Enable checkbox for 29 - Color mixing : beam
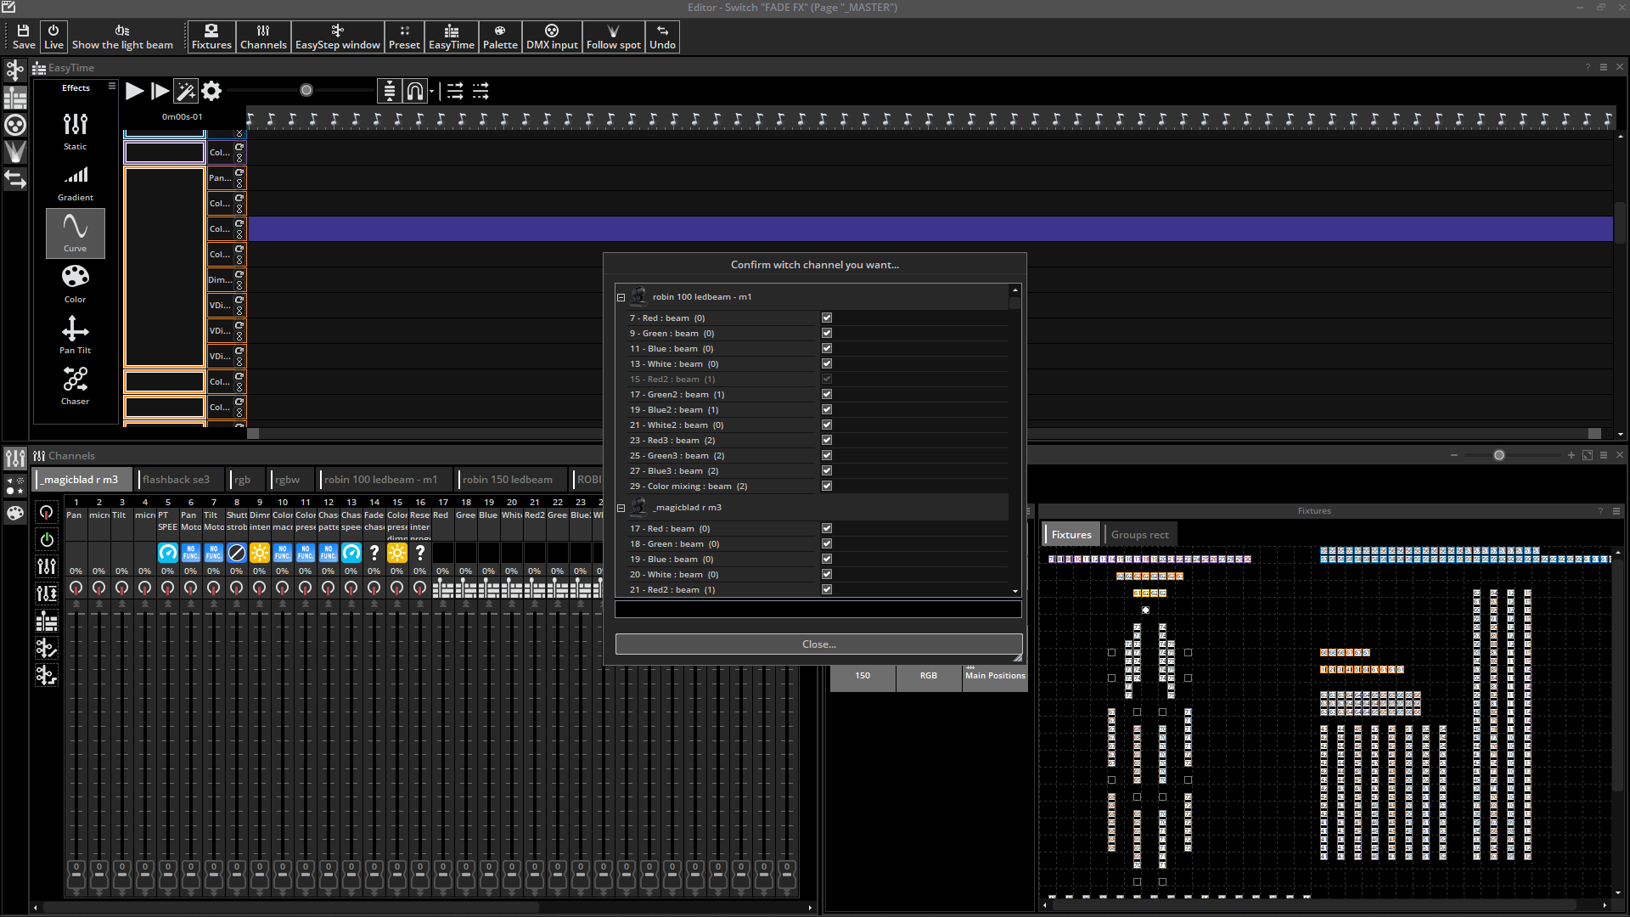This screenshot has height=917, width=1630. pyautogui.click(x=826, y=485)
